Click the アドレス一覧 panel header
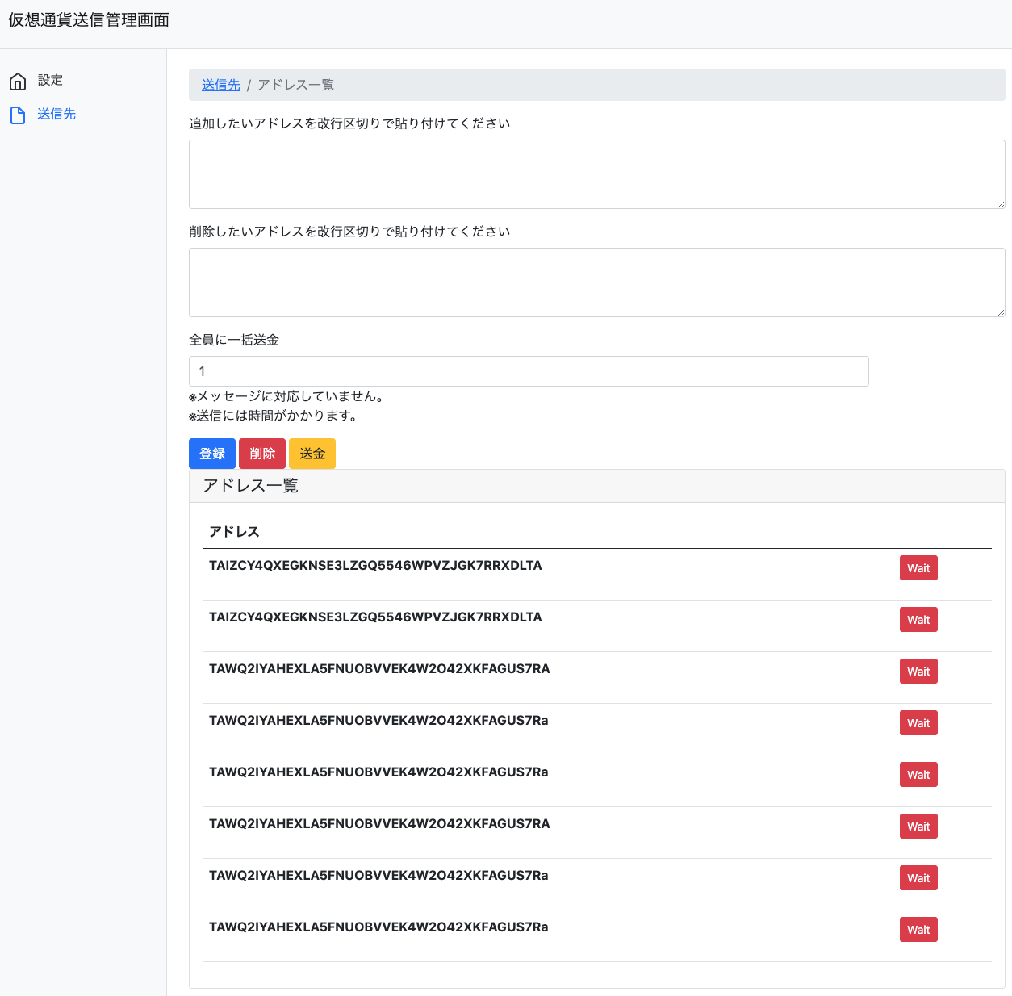 pos(250,485)
